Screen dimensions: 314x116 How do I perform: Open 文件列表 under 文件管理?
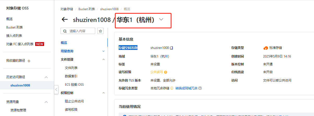click(x=71, y=68)
